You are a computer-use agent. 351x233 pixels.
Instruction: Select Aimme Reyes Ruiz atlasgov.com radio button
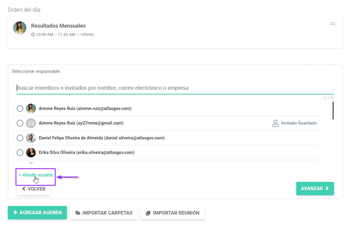click(x=20, y=109)
